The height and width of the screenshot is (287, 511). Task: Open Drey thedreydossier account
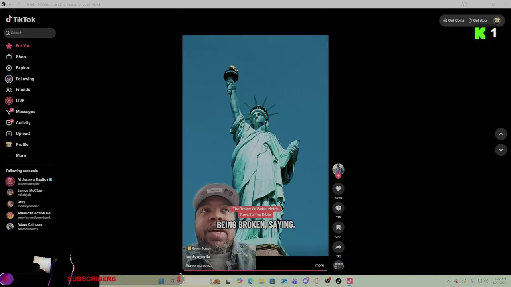point(30,204)
